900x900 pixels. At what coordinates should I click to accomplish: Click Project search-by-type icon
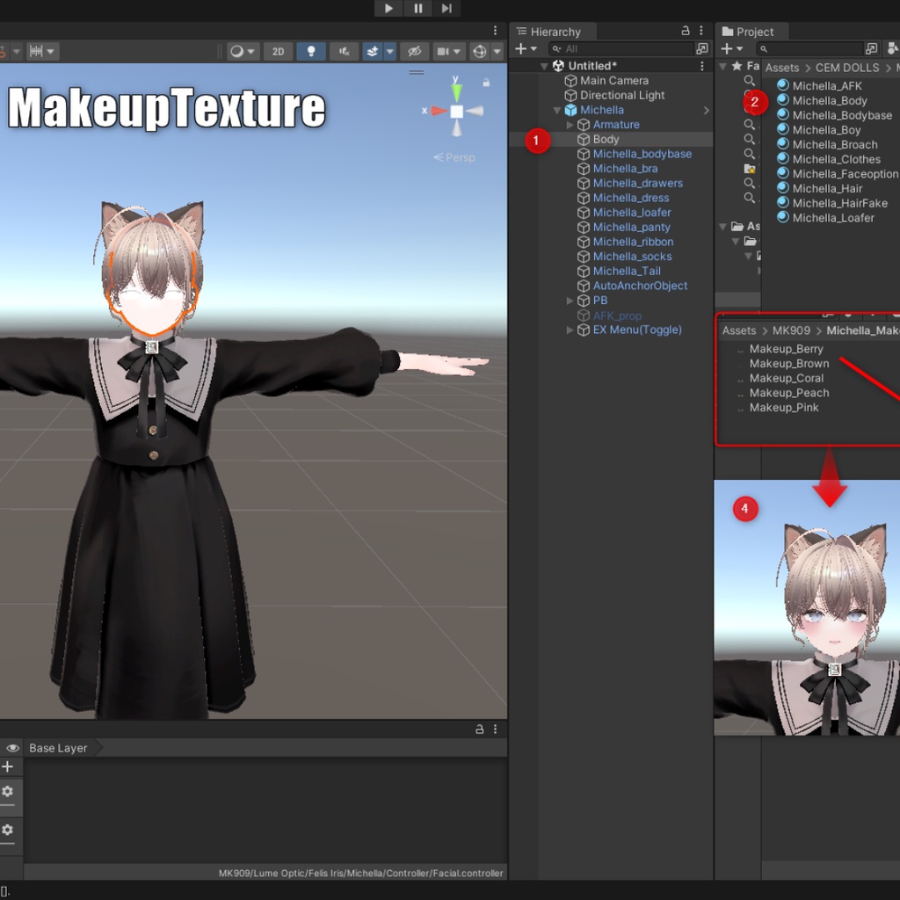(x=871, y=49)
